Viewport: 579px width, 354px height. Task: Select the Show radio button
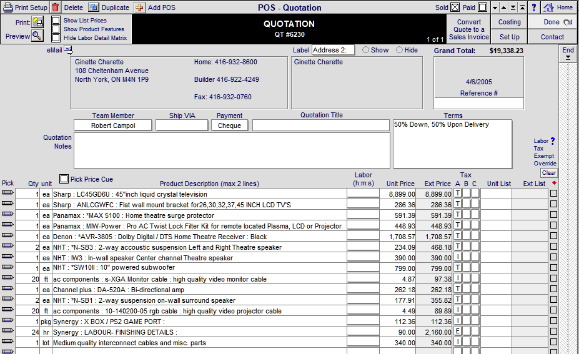click(365, 49)
